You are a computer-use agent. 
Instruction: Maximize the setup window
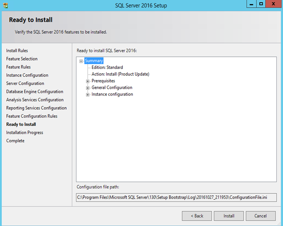point(261,4)
